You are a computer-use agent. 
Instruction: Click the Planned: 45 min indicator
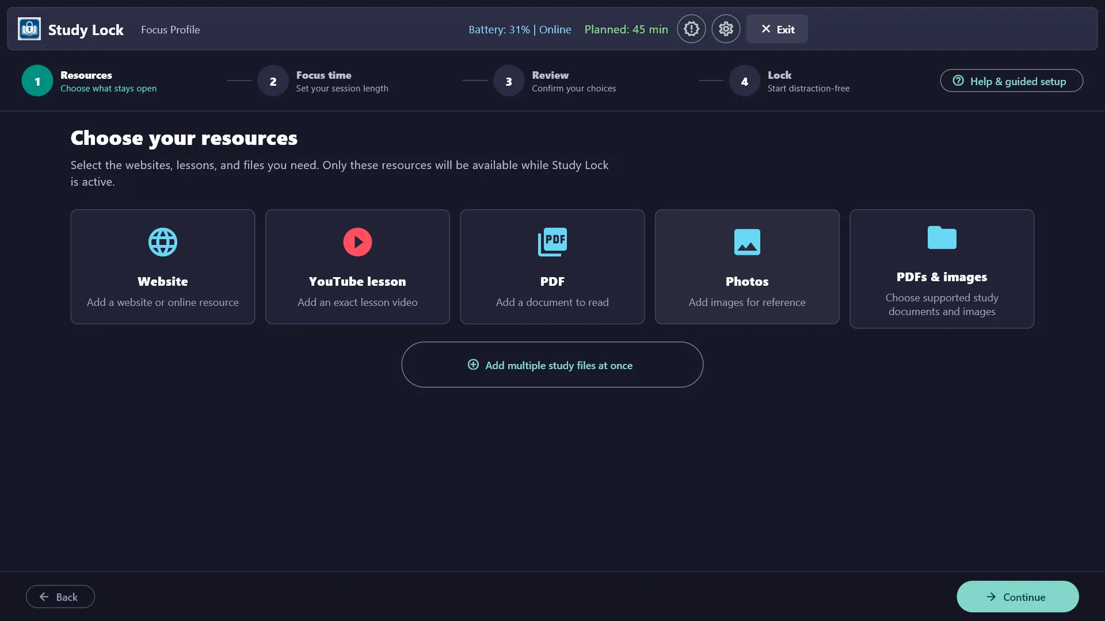(626, 29)
